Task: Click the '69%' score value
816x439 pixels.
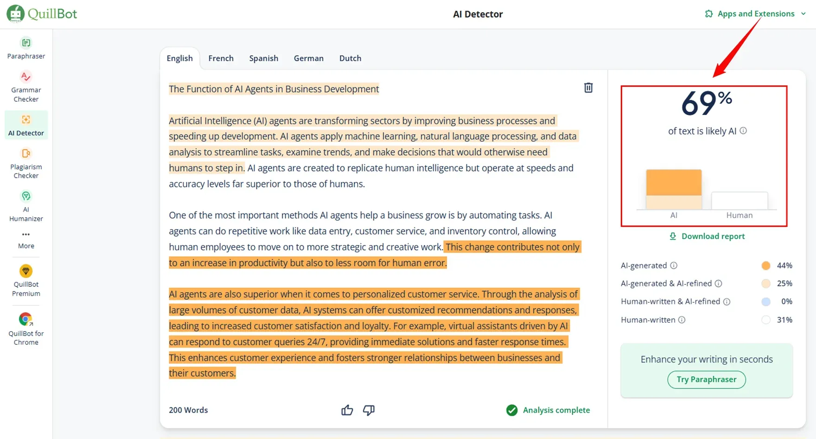Action: pos(707,103)
